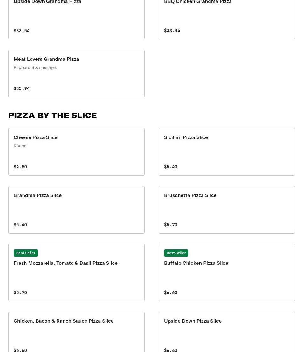This screenshot has width=302, height=352.
Task: Click the Pizza By The Slice heading
Action: (52, 115)
